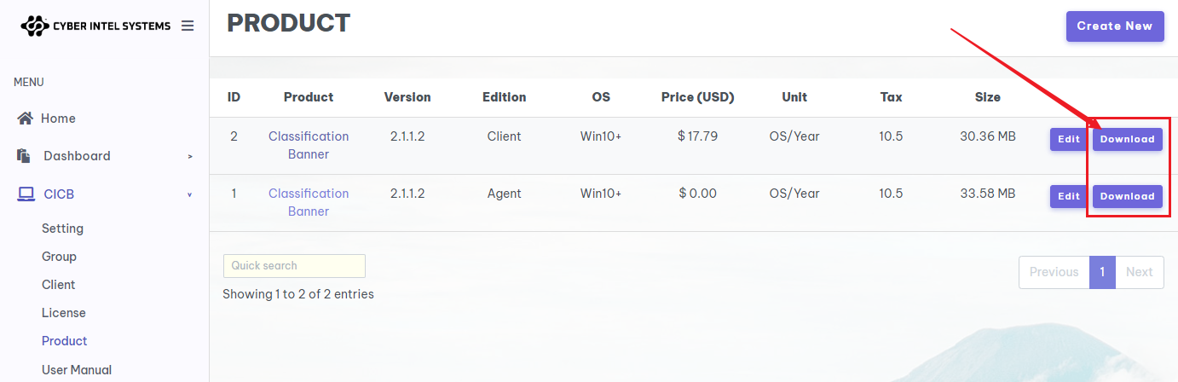Open Classification Banner link in row ID 2
Image resolution: width=1178 pixels, height=382 pixels.
tap(309, 145)
